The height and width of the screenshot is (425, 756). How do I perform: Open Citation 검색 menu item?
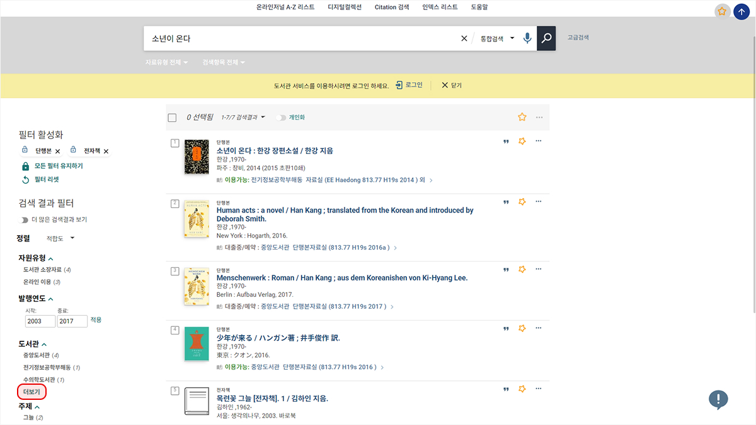click(x=392, y=8)
